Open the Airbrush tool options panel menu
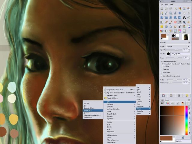Screen dimensions: 192x144 [x=189, y=43]
